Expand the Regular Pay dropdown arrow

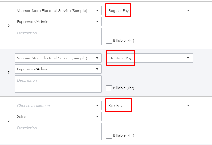pos(188,10)
